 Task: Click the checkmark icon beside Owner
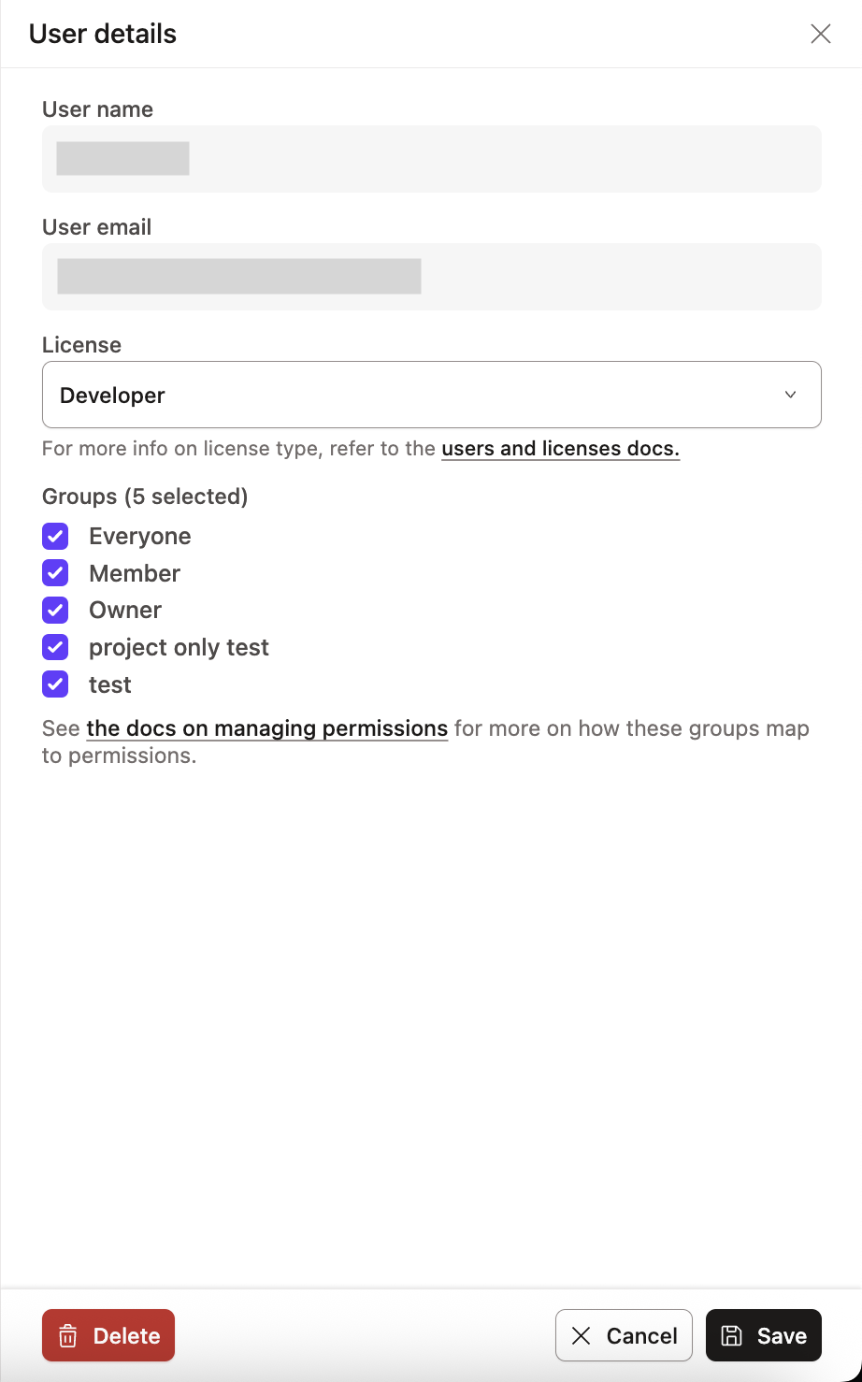tap(55, 610)
